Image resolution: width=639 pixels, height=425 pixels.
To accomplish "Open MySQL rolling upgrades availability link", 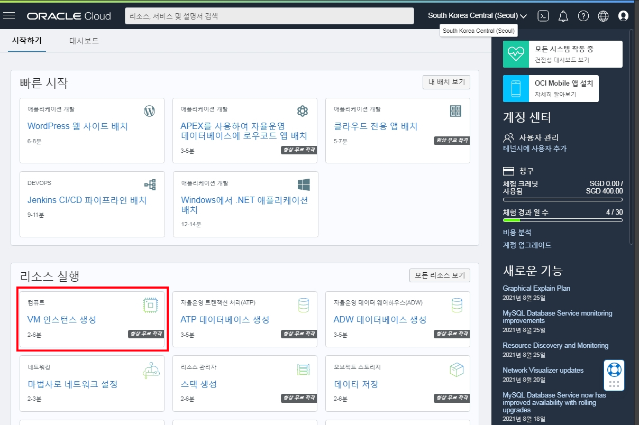I will tap(554, 402).
